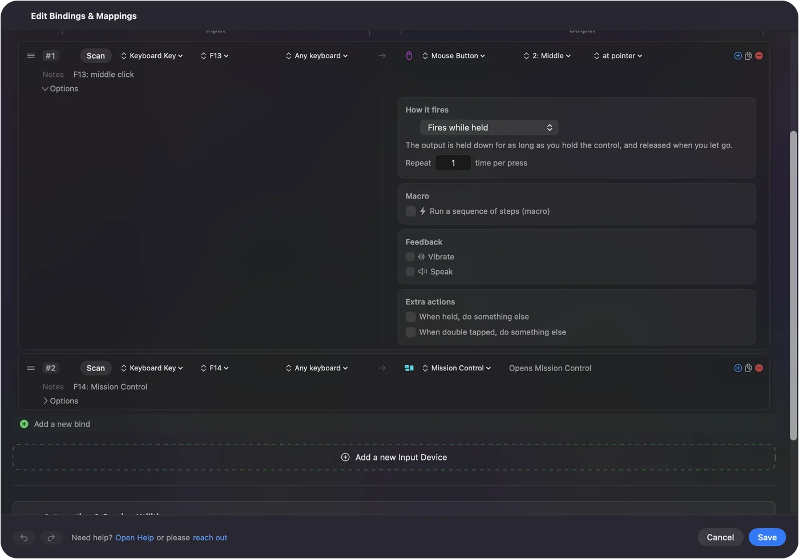Duplicate bind #1 with the copy icon

pos(748,56)
